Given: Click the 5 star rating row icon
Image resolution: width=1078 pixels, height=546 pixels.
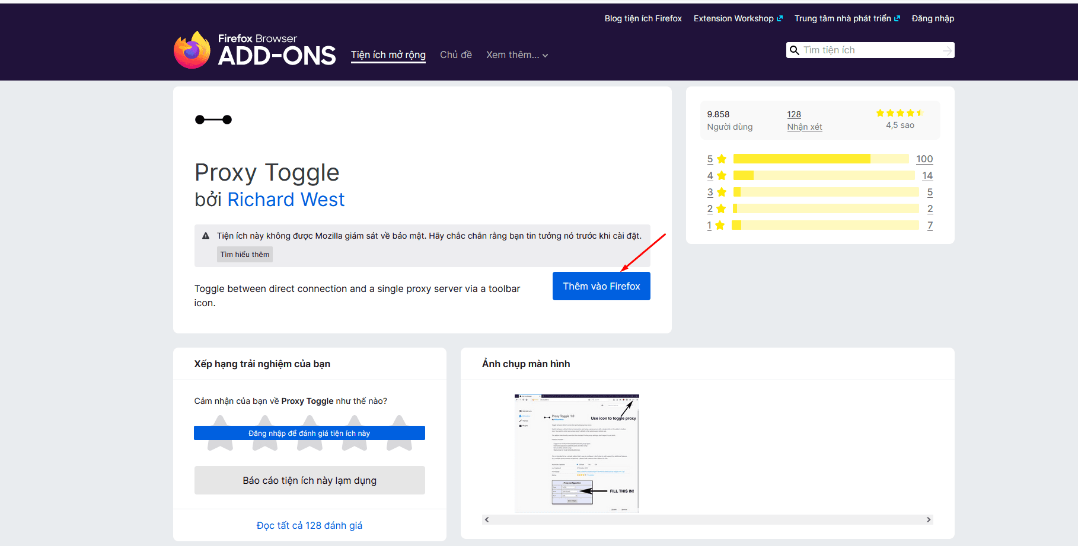Looking at the screenshot, I should tap(722, 159).
